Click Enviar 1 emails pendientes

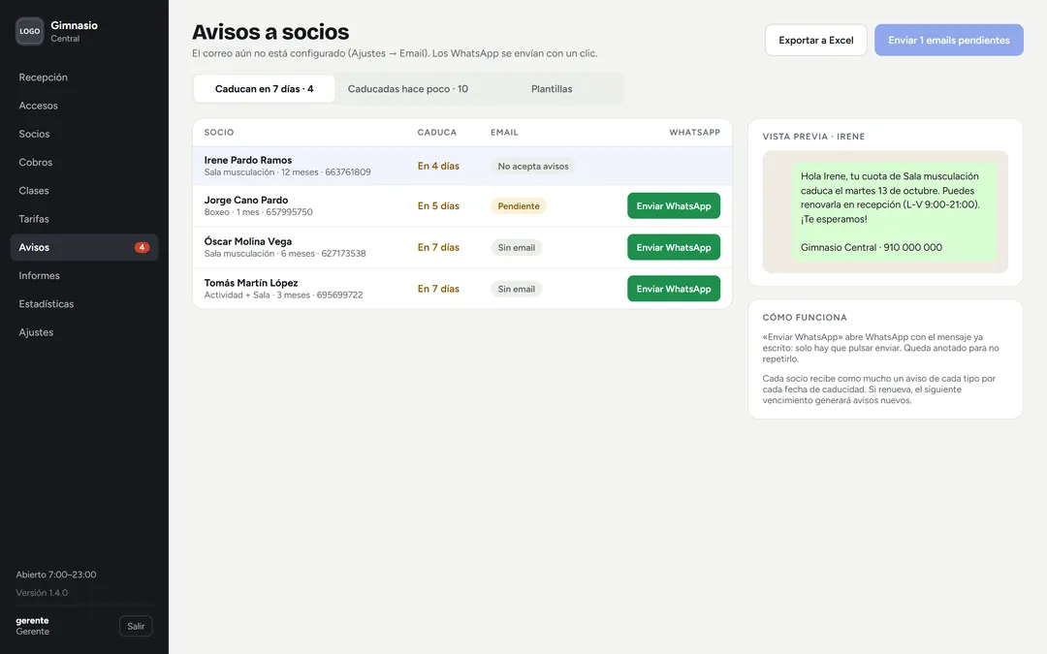(x=949, y=40)
